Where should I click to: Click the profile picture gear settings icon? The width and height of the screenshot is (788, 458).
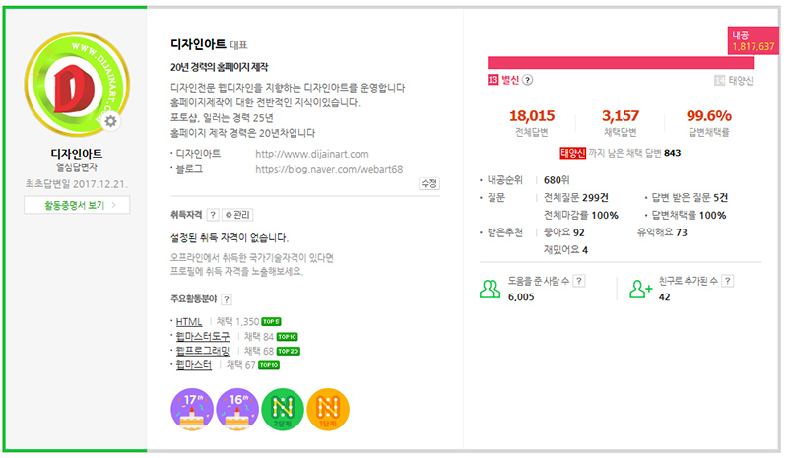click(x=110, y=121)
